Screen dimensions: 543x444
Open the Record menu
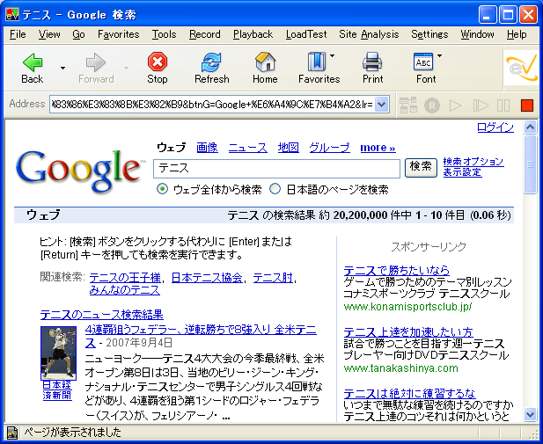pos(205,34)
